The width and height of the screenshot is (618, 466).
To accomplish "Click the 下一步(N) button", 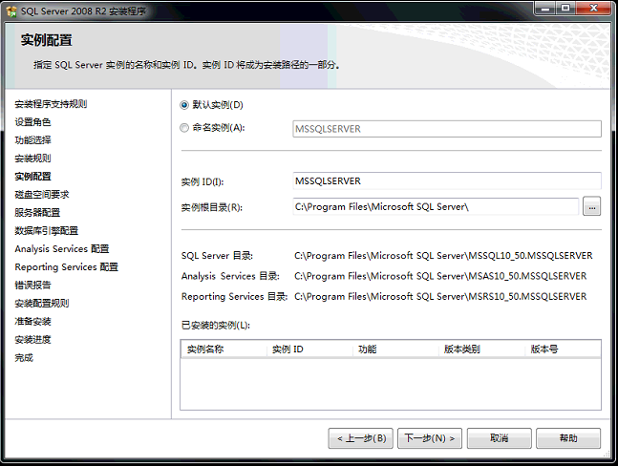I will pyautogui.click(x=430, y=438).
